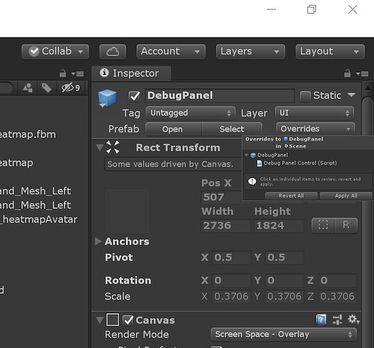Screen dimensions: 374x348
Task: Expand the Anchors section
Action: pos(98,242)
